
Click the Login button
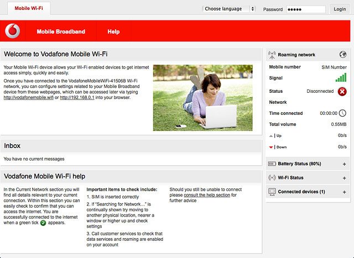[x=340, y=9]
